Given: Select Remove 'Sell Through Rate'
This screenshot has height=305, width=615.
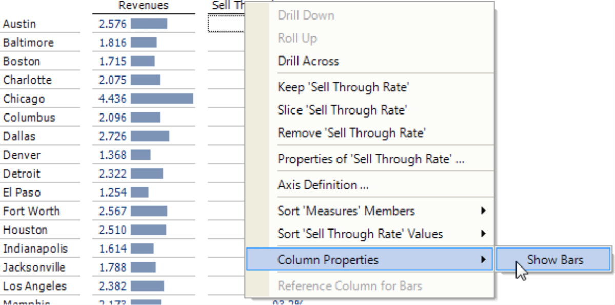Looking at the screenshot, I should (x=352, y=132).
